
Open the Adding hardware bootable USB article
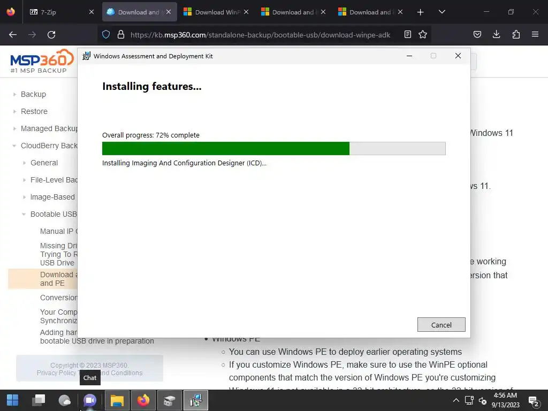pyautogui.click(x=97, y=337)
